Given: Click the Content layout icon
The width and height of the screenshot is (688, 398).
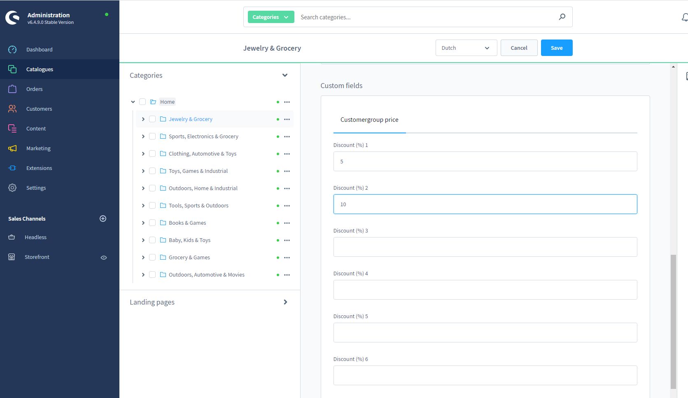Looking at the screenshot, I should (12, 128).
